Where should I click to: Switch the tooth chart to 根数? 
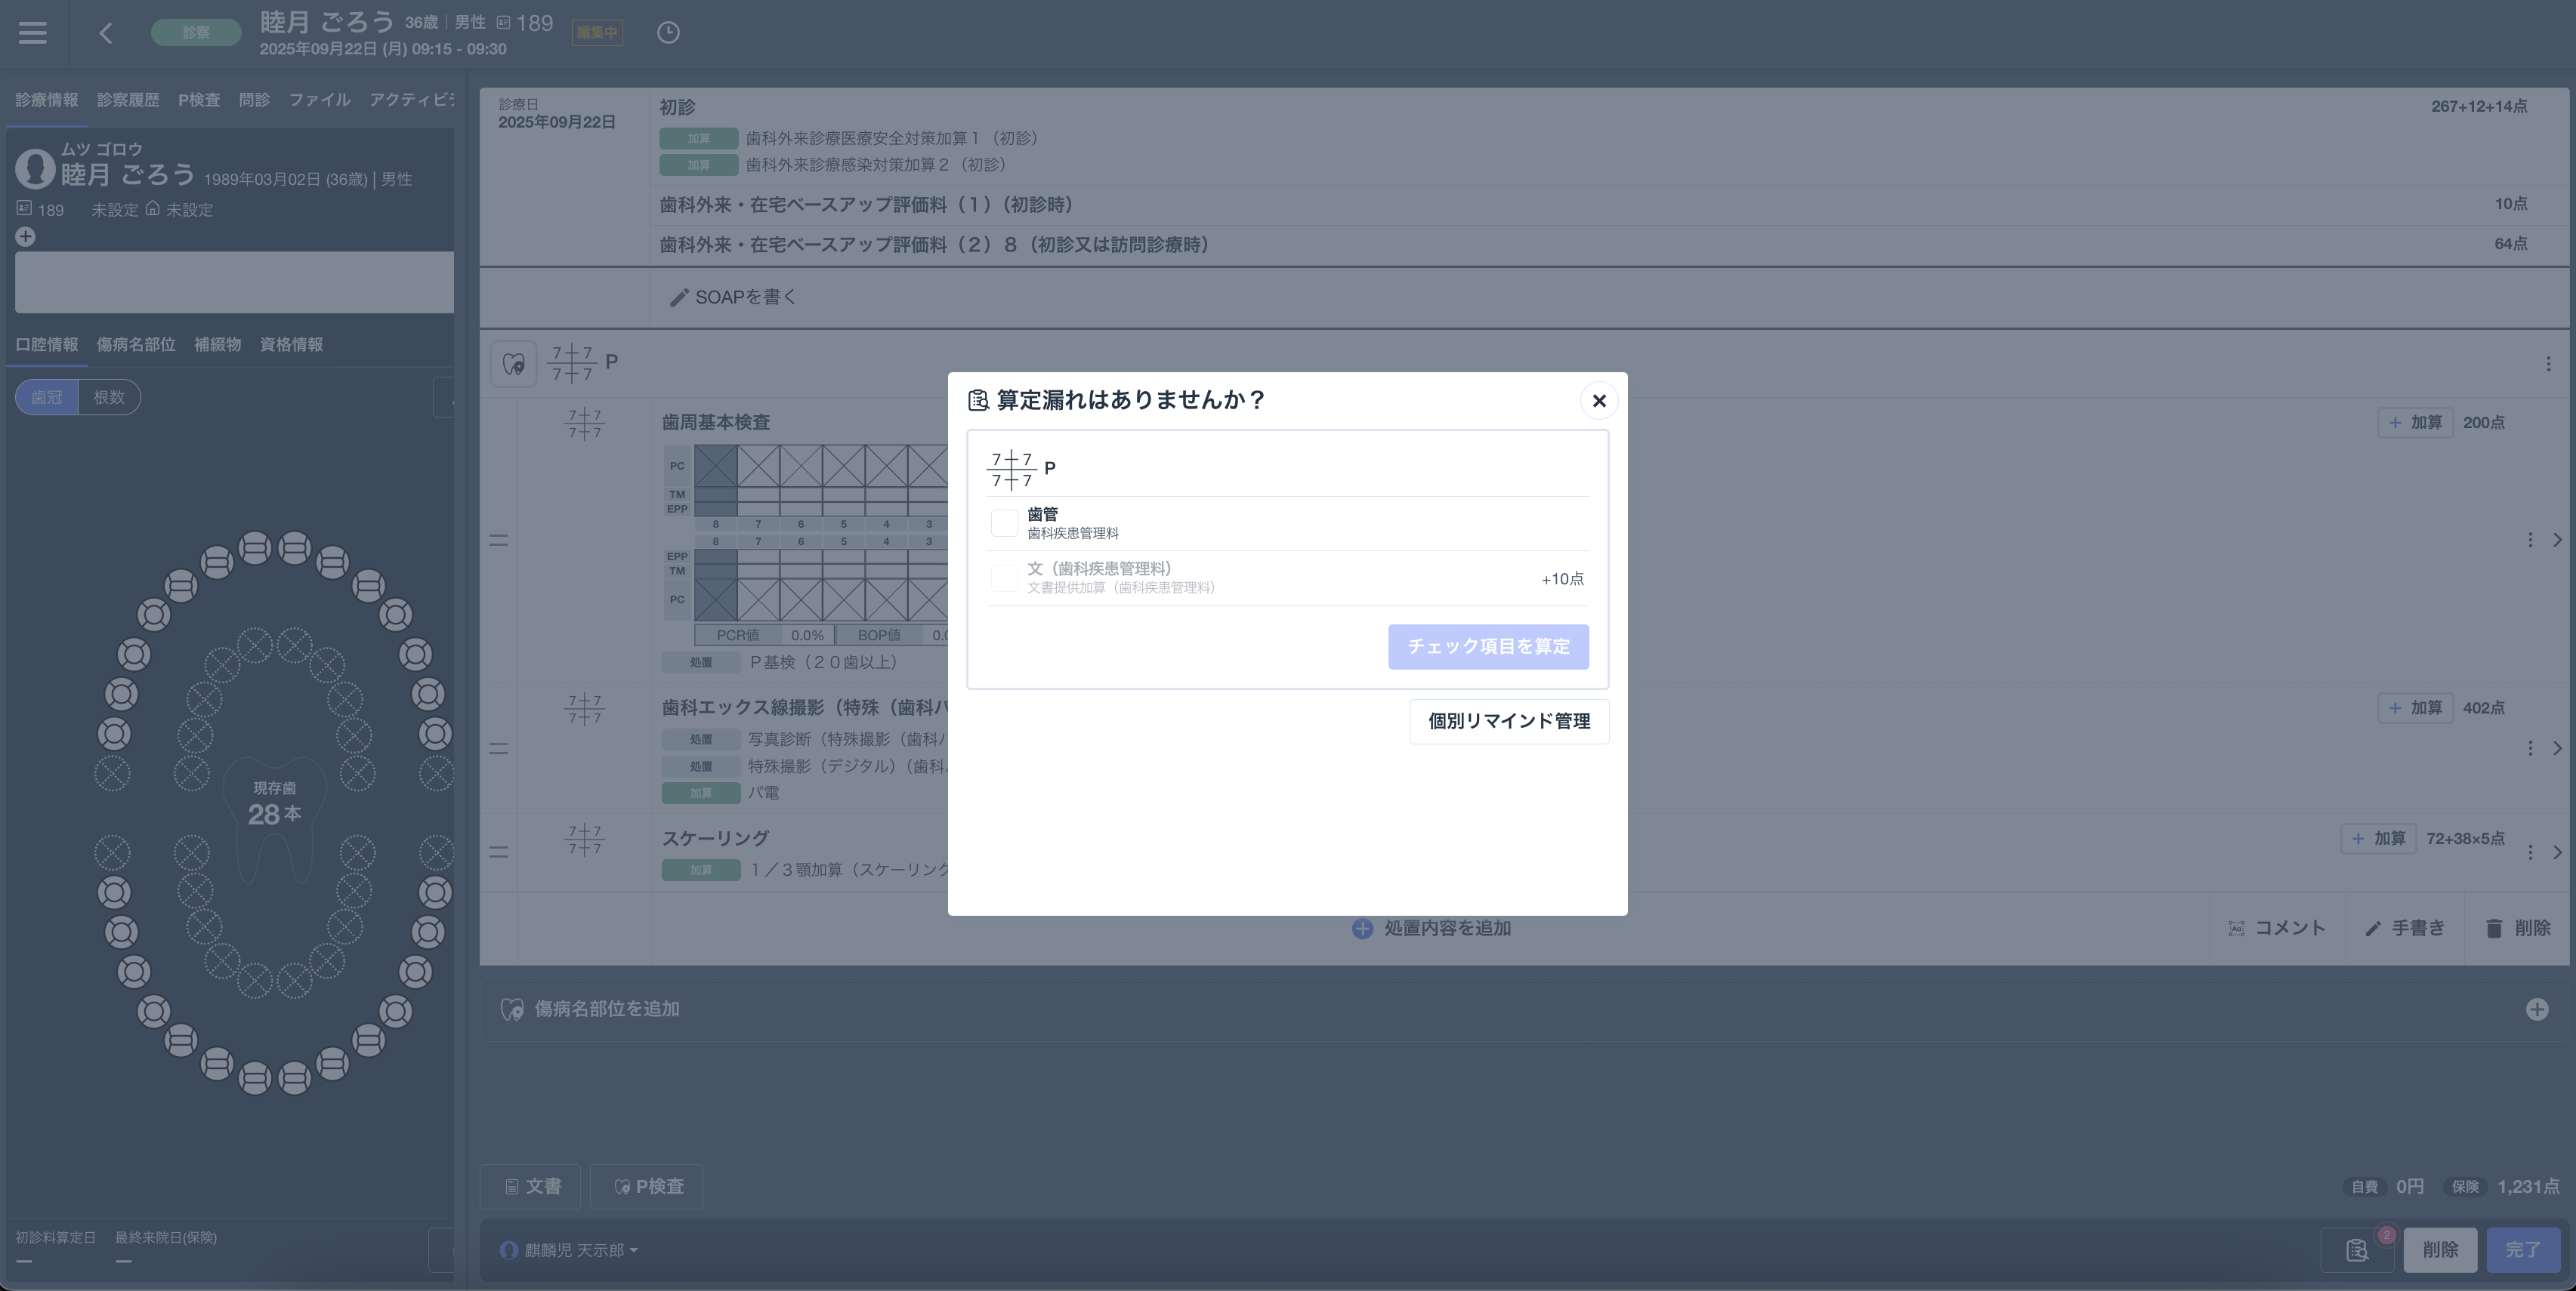[x=109, y=396]
